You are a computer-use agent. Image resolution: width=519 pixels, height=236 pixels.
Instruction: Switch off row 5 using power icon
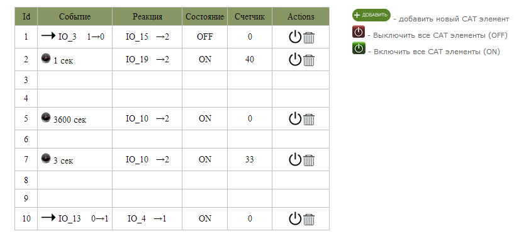(x=295, y=118)
